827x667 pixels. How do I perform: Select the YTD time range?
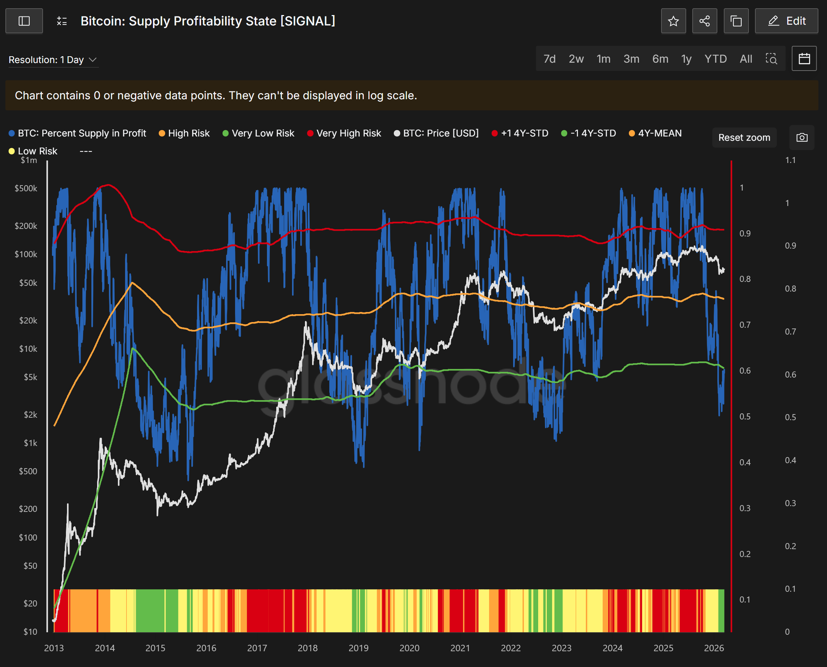pos(715,59)
